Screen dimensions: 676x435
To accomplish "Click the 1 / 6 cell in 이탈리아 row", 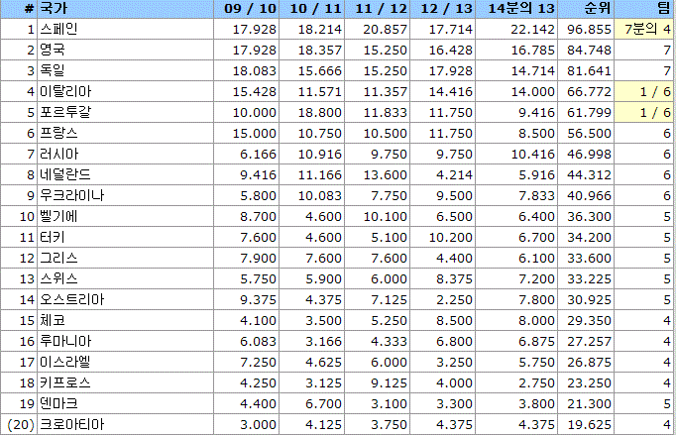I will tap(643, 91).
